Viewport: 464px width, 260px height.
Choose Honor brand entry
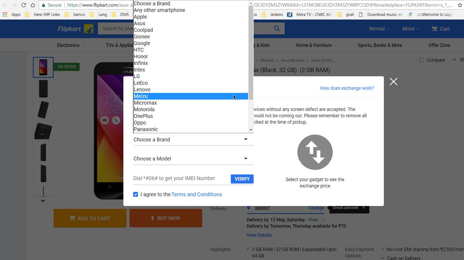(191, 56)
